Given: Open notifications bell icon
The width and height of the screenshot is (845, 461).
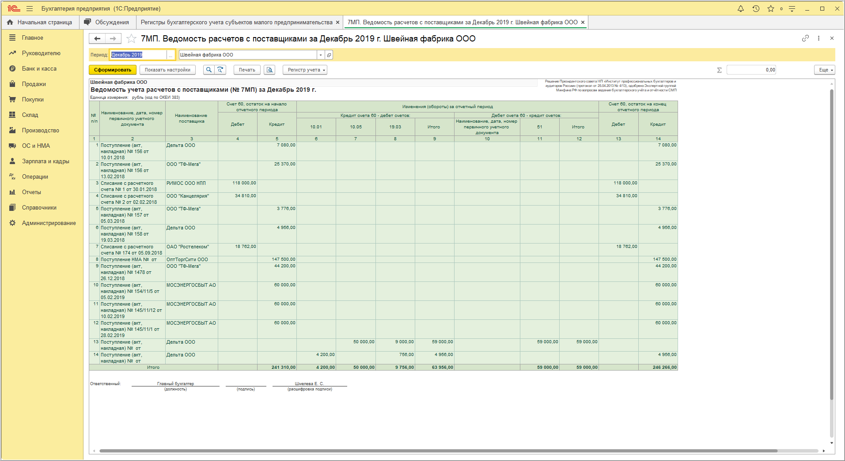Looking at the screenshot, I should pyautogui.click(x=741, y=8).
